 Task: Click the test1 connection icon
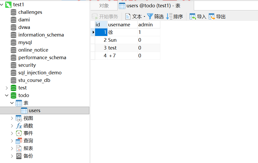point(8,5)
